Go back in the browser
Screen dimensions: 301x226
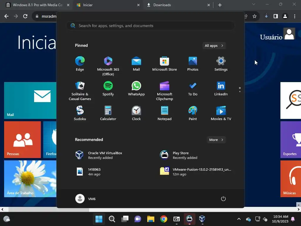(6, 16)
